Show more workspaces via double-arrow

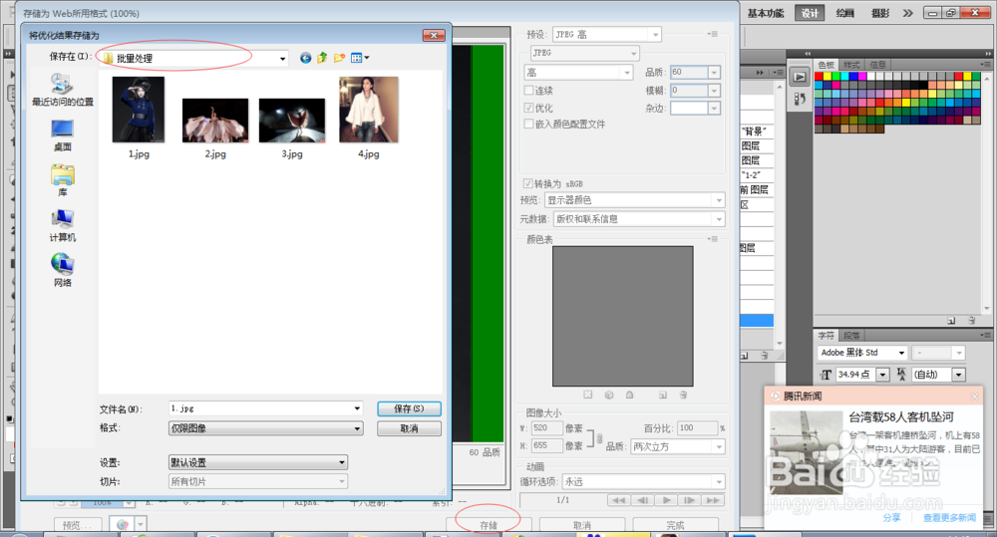908,13
